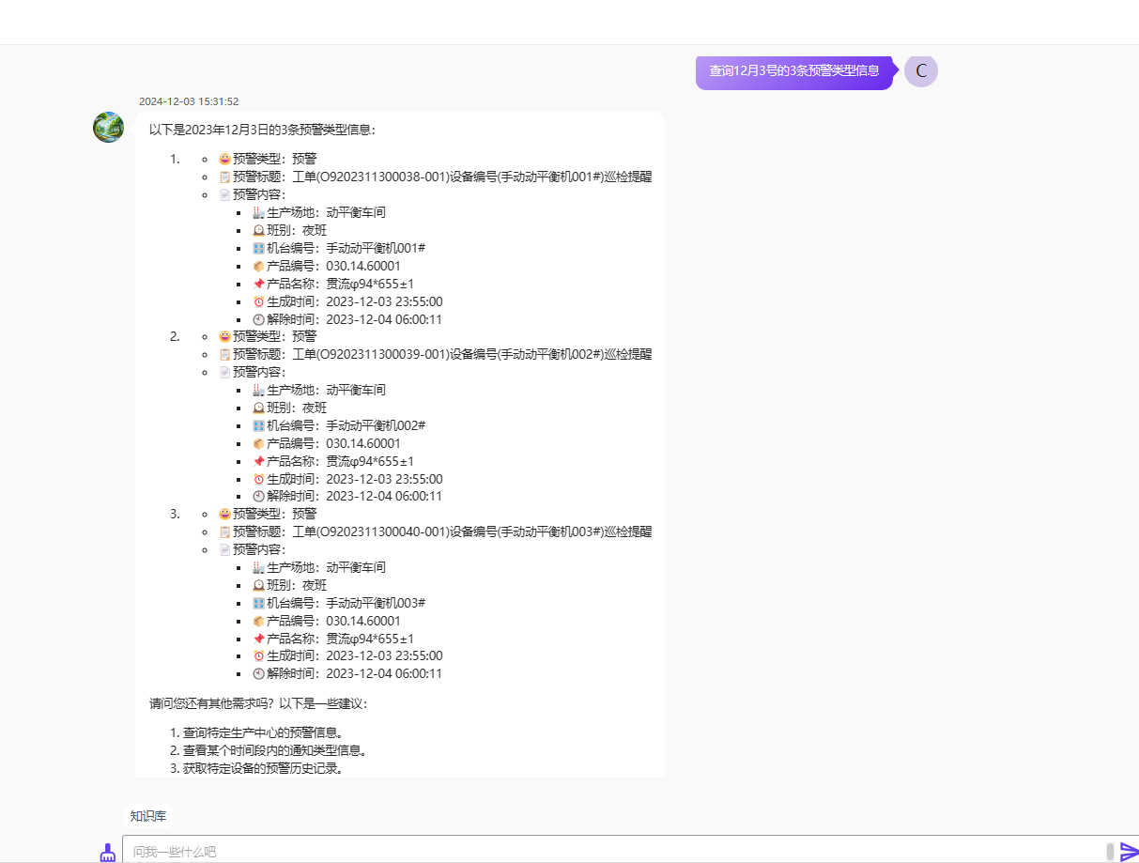Click the broom clear-chat icon

[x=108, y=852]
